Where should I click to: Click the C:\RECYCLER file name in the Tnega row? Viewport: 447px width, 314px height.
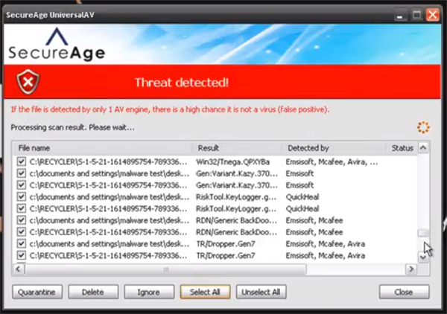coord(108,162)
